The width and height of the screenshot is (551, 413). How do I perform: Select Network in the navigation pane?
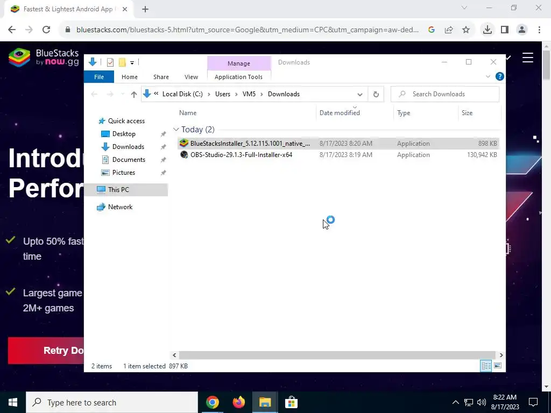click(120, 207)
